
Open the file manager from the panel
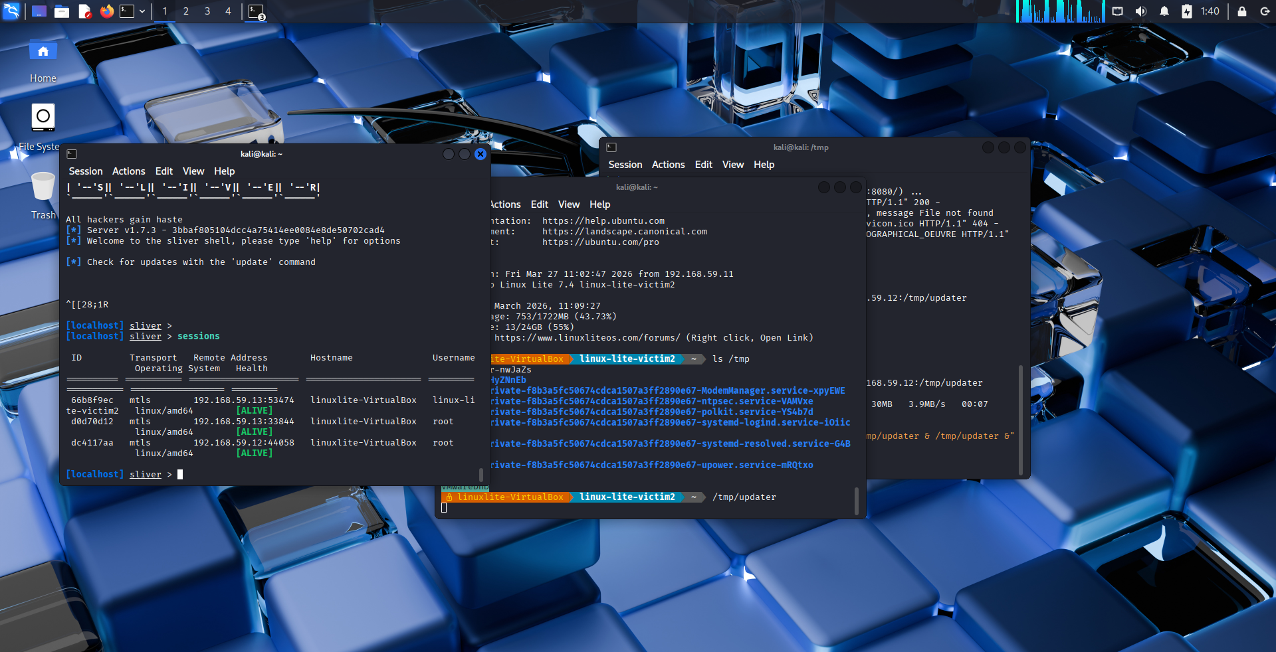click(62, 11)
